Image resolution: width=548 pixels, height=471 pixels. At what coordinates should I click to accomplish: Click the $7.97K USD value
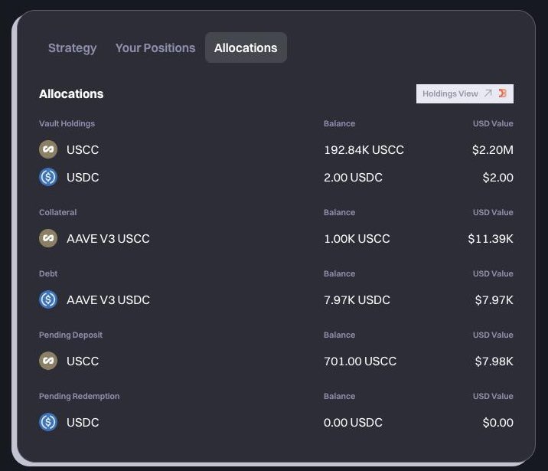pos(494,300)
